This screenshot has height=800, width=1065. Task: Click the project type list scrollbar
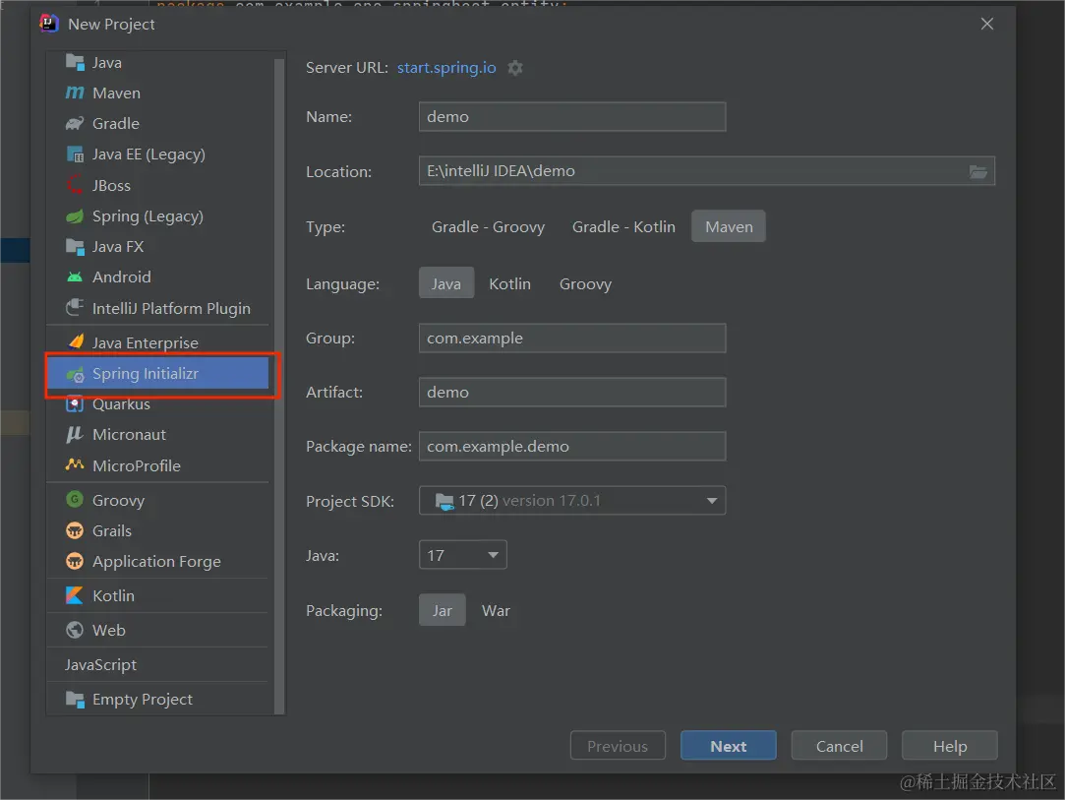point(278,386)
